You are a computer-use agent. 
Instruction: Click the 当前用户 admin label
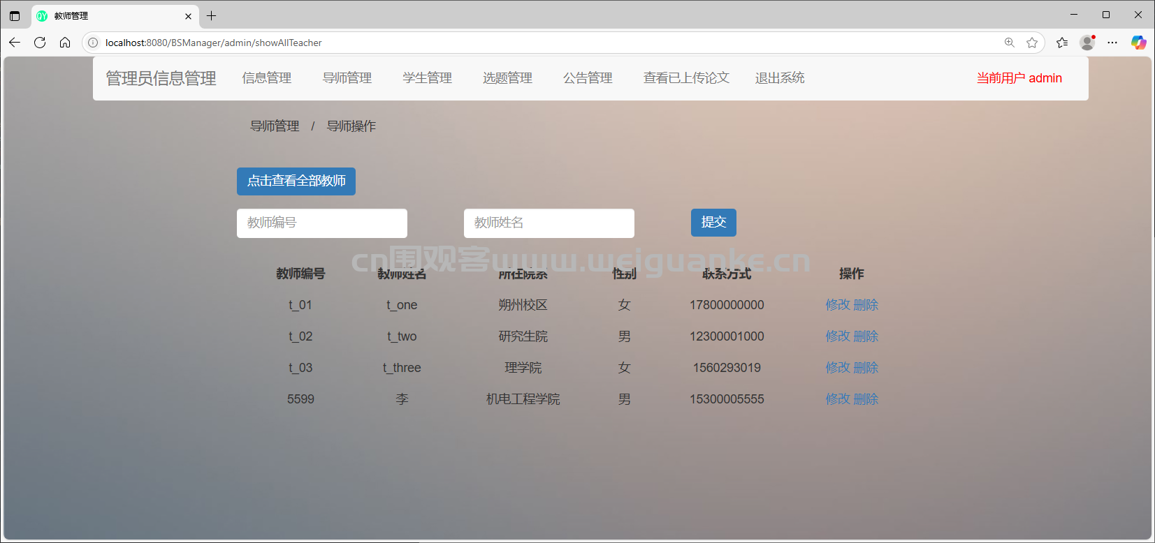pyautogui.click(x=1019, y=78)
